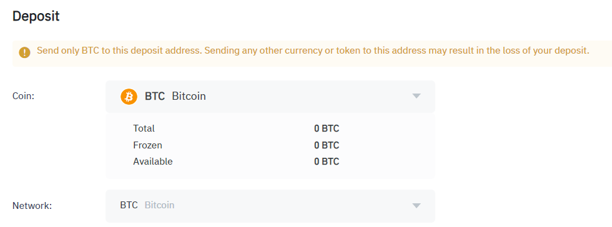Expand the Network dropdown arrow
The width and height of the screenshot is (612, 227).
tap(417, 206)
